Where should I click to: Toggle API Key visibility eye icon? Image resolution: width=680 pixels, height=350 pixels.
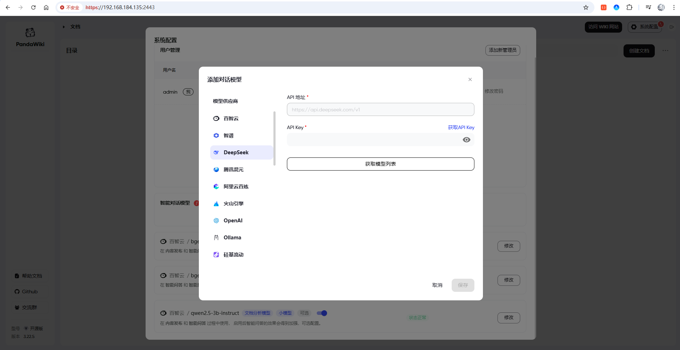[467, 140]
